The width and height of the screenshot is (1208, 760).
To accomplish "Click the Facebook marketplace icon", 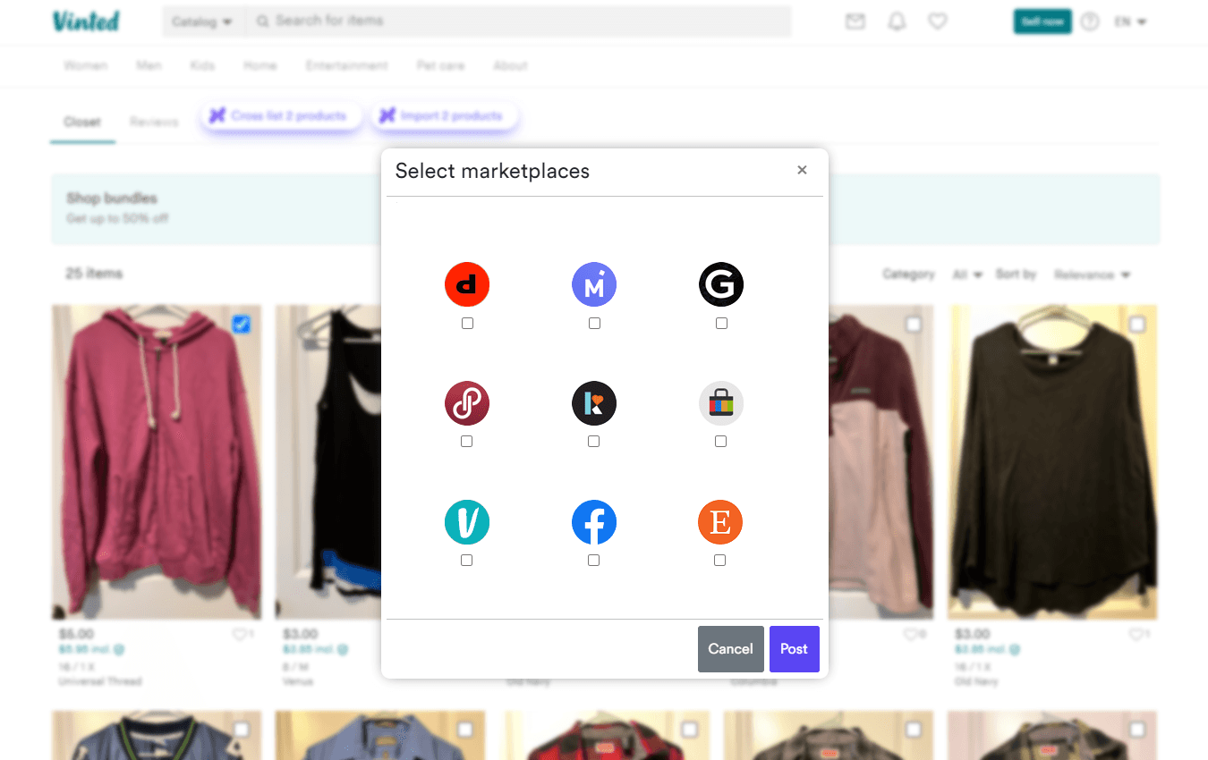I will tap(594, 522).
